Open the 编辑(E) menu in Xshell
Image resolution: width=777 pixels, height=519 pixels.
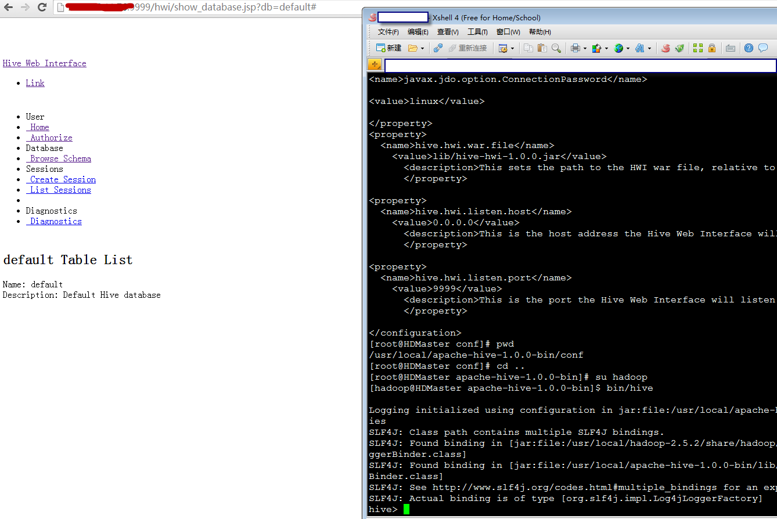418,32
